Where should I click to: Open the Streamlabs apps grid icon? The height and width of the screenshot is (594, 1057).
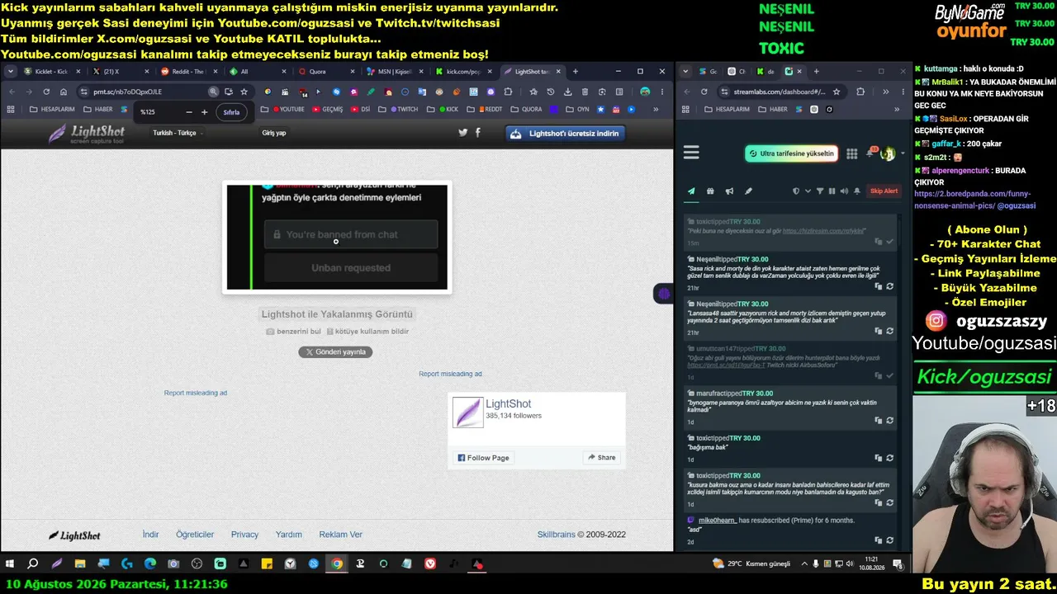[x=852, y=153]
